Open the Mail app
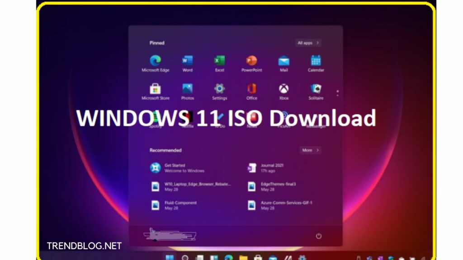 point(284,61)
